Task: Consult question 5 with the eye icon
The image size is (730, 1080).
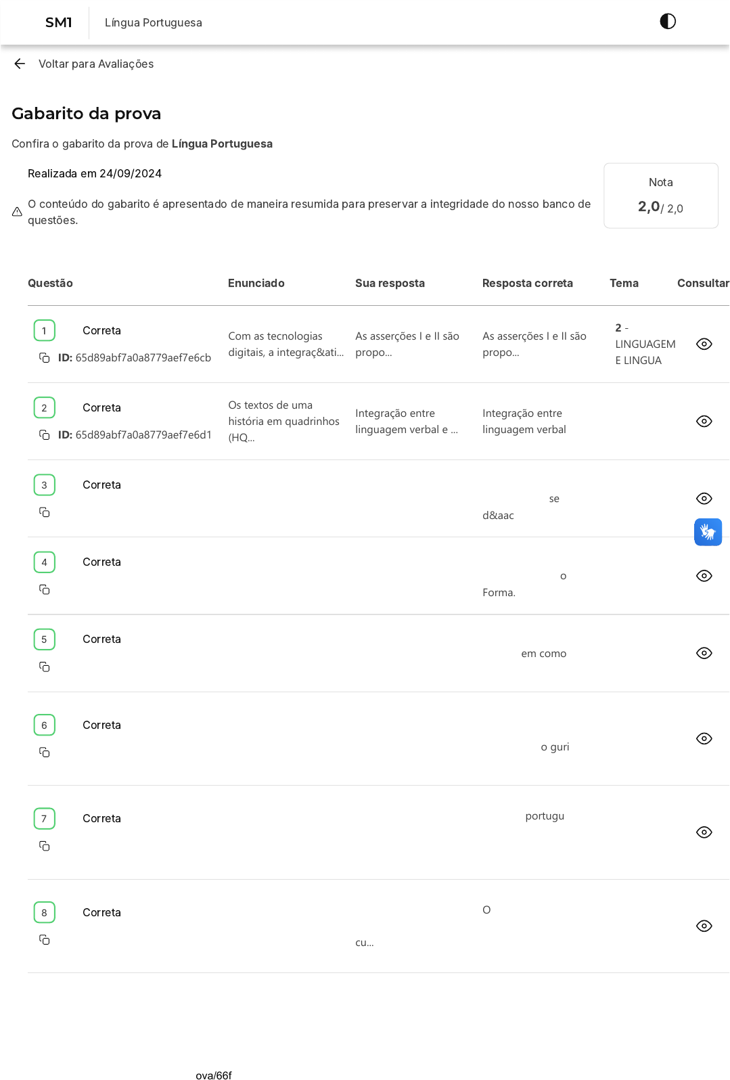Action: [x=704, y=653]
